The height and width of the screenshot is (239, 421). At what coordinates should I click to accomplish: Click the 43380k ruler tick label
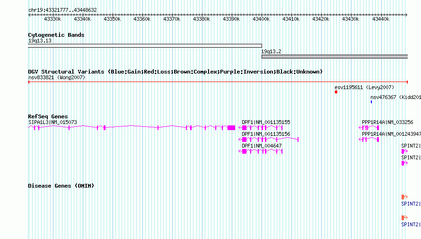pyautogui.click(x=202, y=19)
